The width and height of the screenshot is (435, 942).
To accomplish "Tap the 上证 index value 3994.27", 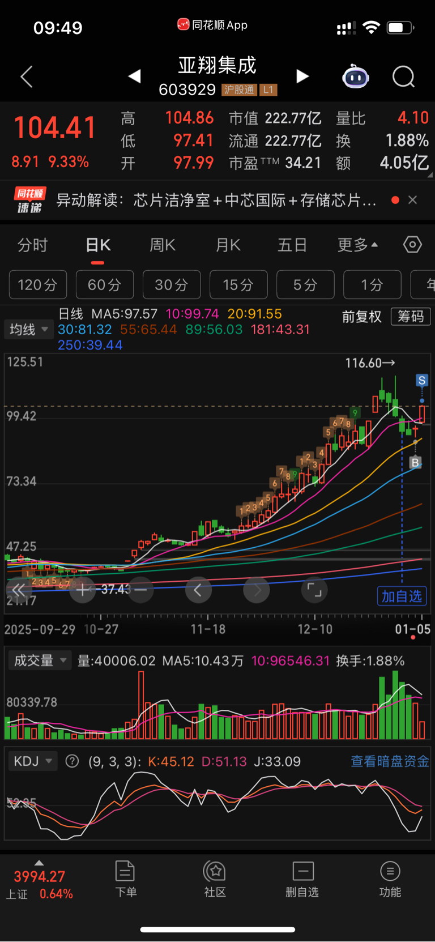I will tap(40, 877).
